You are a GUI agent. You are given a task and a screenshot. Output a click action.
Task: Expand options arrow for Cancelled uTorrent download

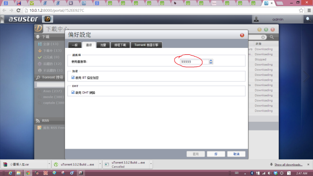151,164
